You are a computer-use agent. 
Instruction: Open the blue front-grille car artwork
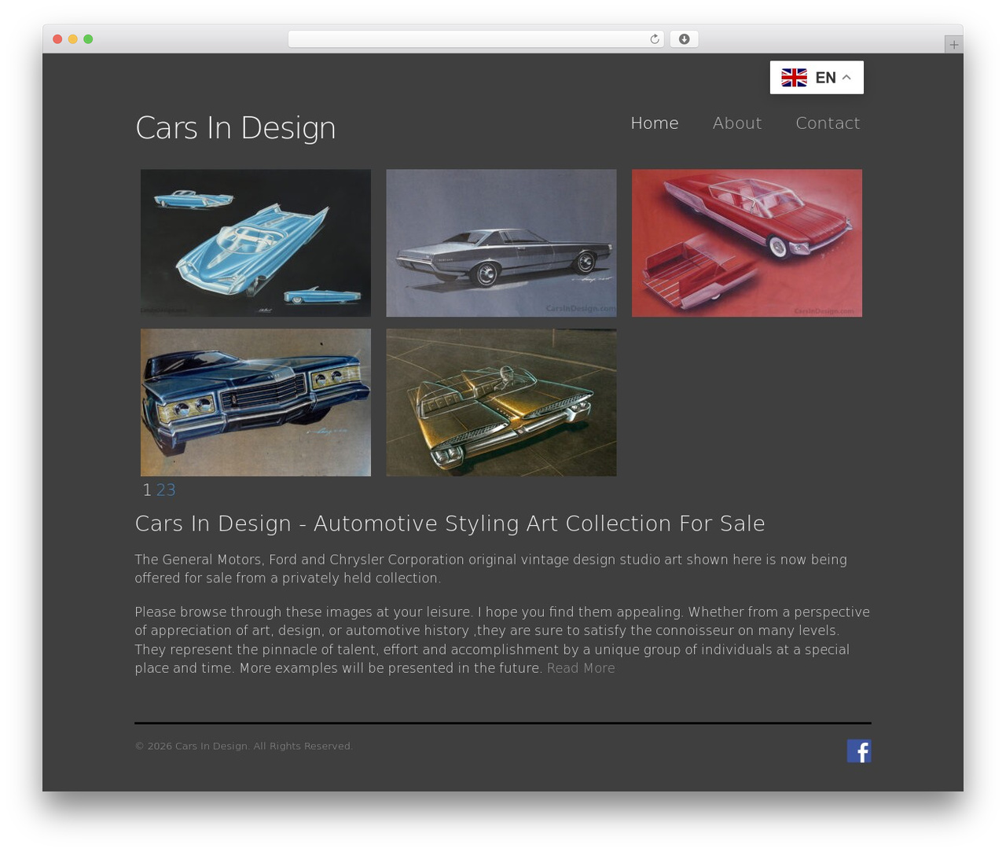(255, 402)
